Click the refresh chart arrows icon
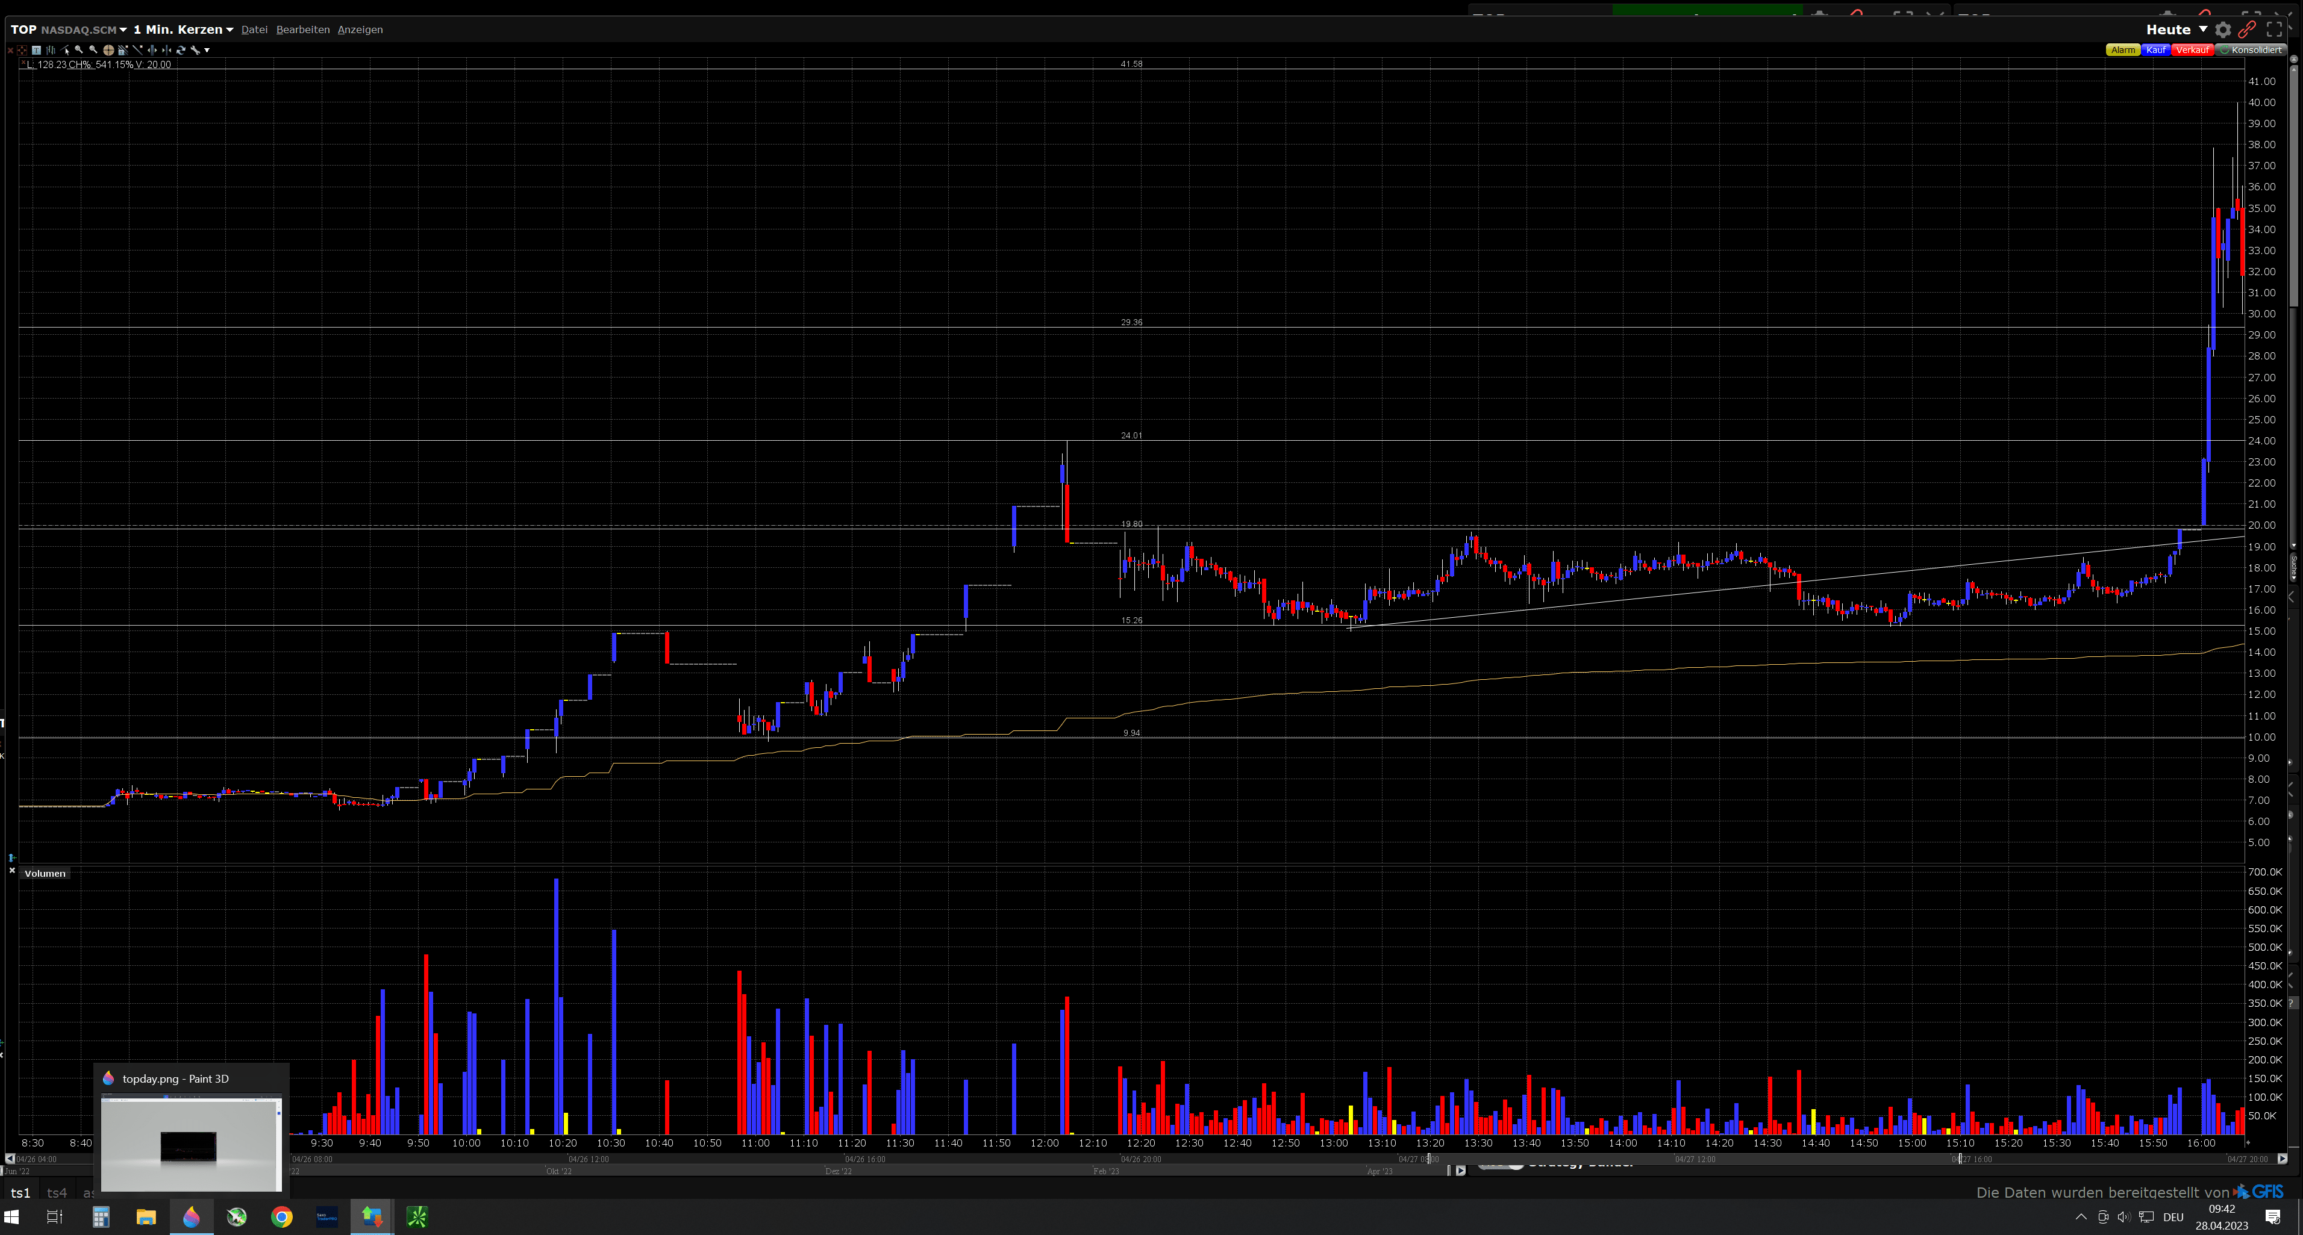This screenshot has height=1235, width=2303. coord(181,50)
